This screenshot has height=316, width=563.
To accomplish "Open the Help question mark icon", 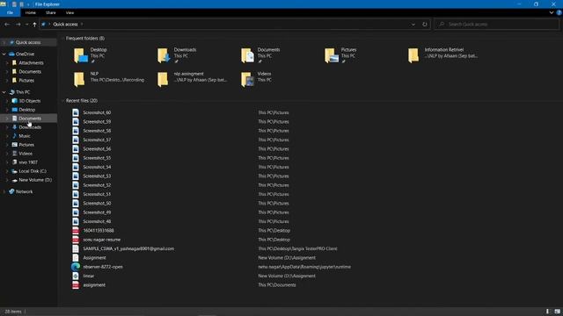I will (559, 12).
